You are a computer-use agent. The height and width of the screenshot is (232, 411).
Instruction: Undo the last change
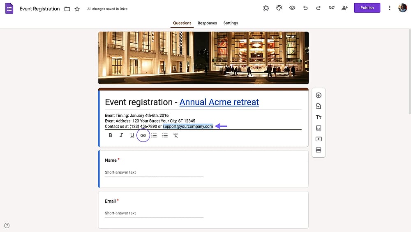coord(305,8)
